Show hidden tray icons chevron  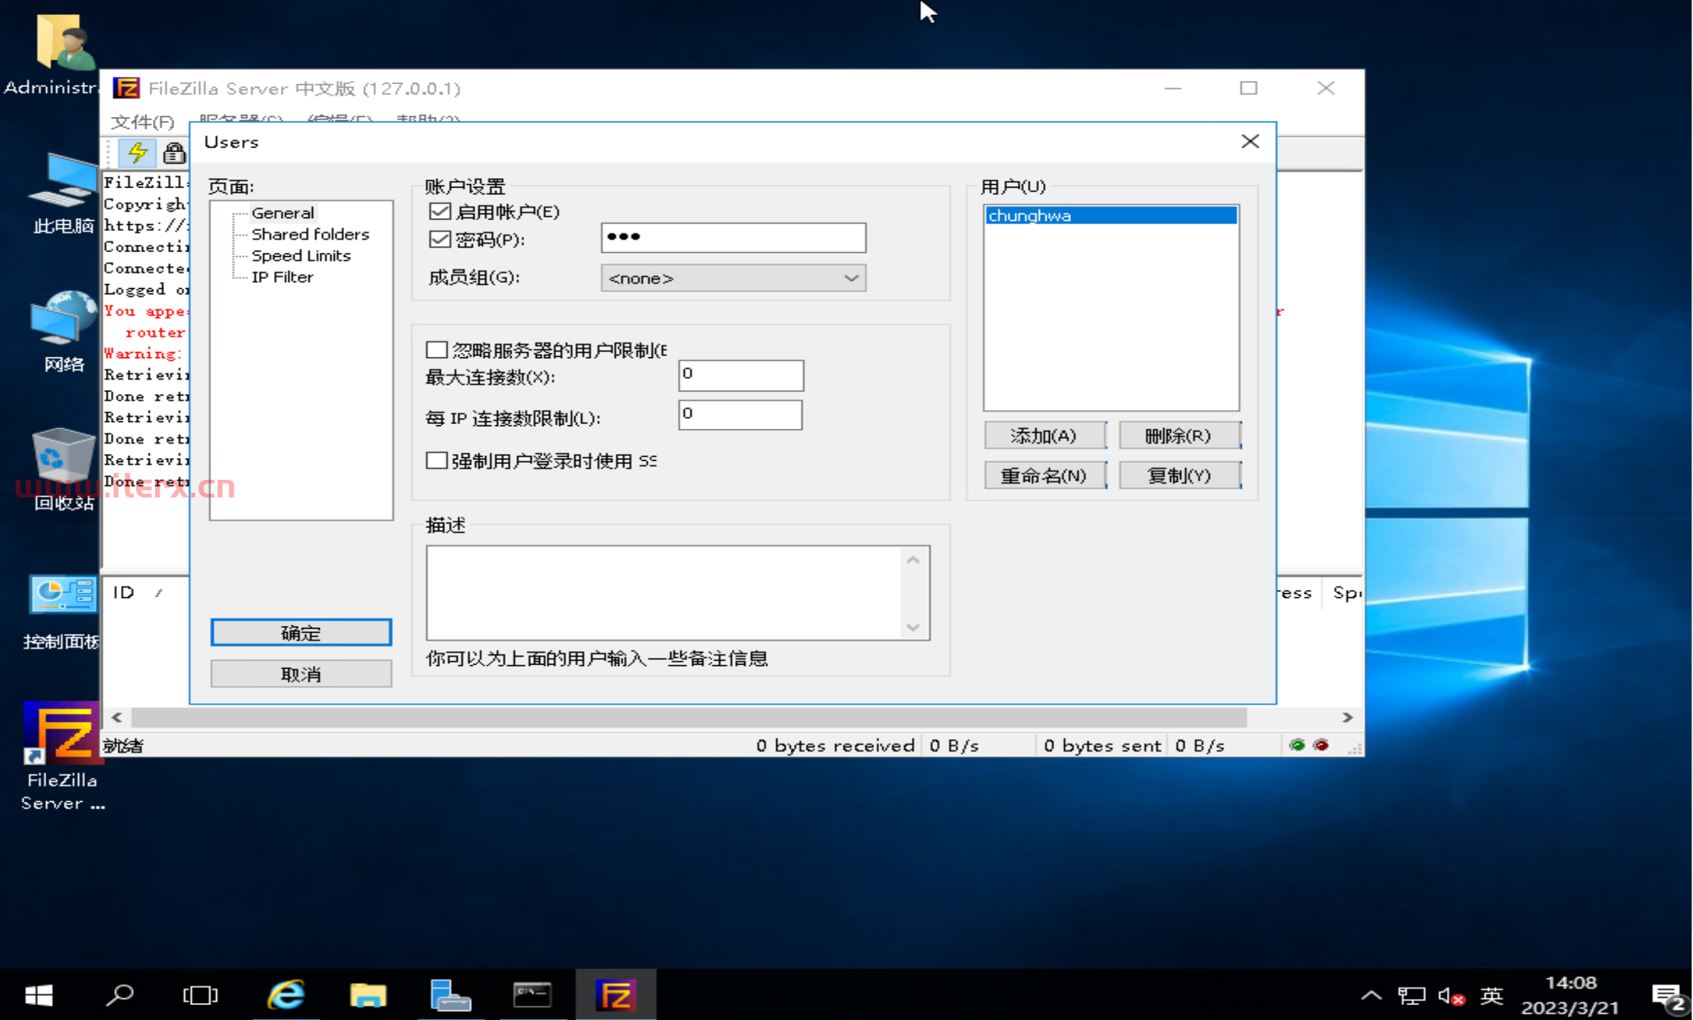point(1371,996)
